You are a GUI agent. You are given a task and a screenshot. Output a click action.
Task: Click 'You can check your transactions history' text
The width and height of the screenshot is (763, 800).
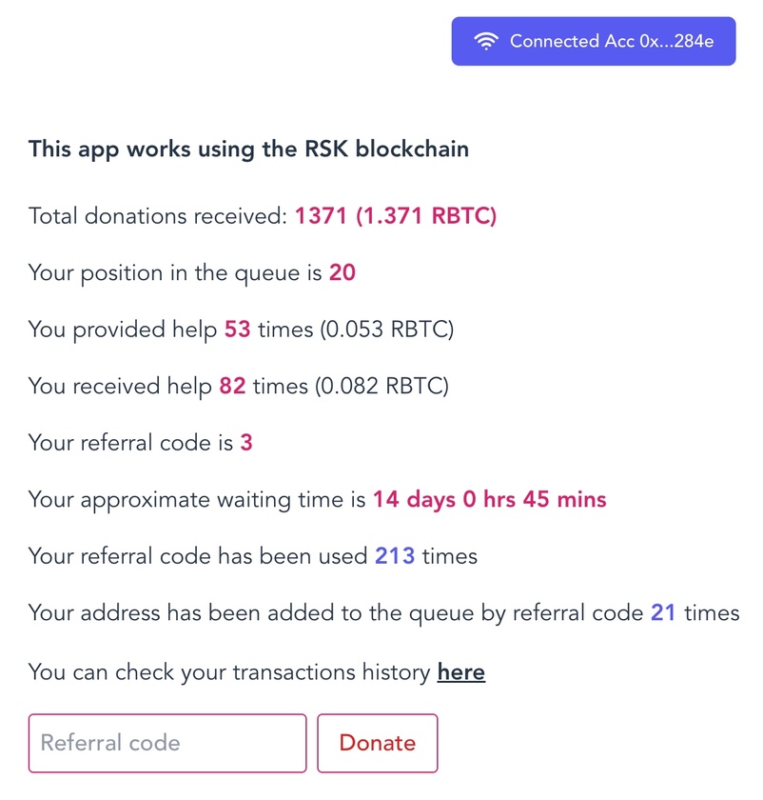(x=229, y=672)
